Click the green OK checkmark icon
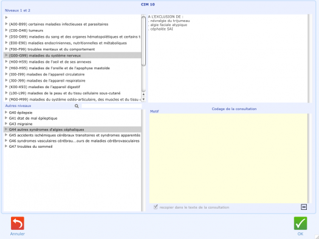The width and height of the screenshot is (319, 239). point(301,223)
